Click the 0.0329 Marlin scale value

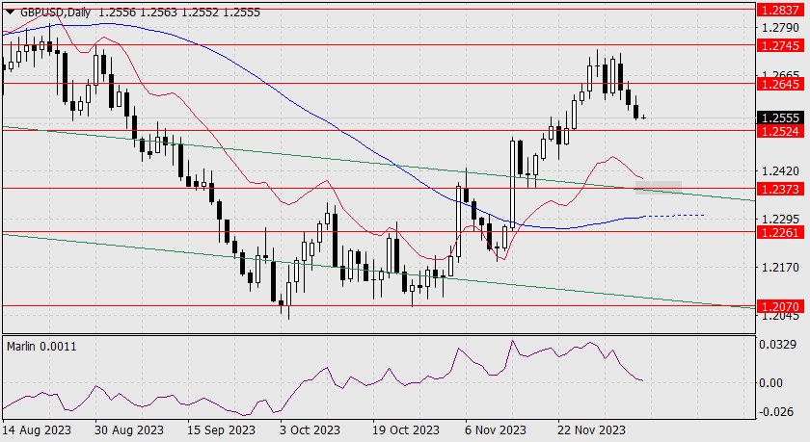pos(777,345)
